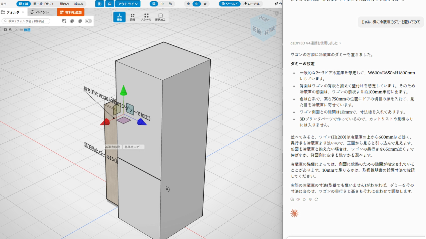
Task: Click the green Y-axis gizmo arrow
Action: [123, 90]
